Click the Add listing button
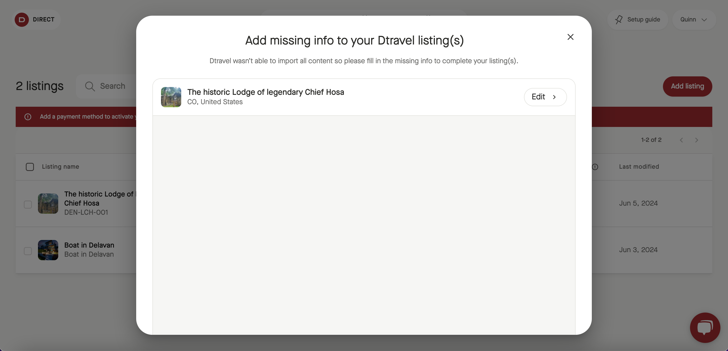The height and width of the screenshot is (351, 728). click(x=687, y=86)
